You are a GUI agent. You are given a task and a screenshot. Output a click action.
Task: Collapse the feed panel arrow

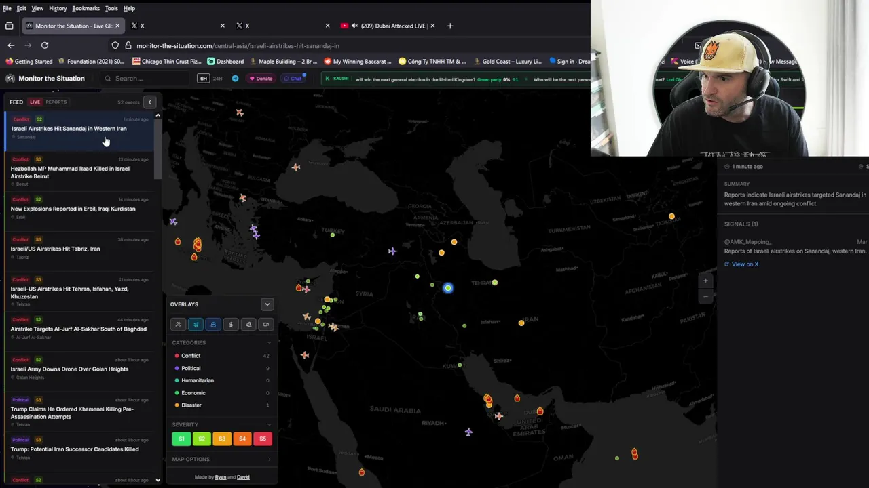pos(150,102)
